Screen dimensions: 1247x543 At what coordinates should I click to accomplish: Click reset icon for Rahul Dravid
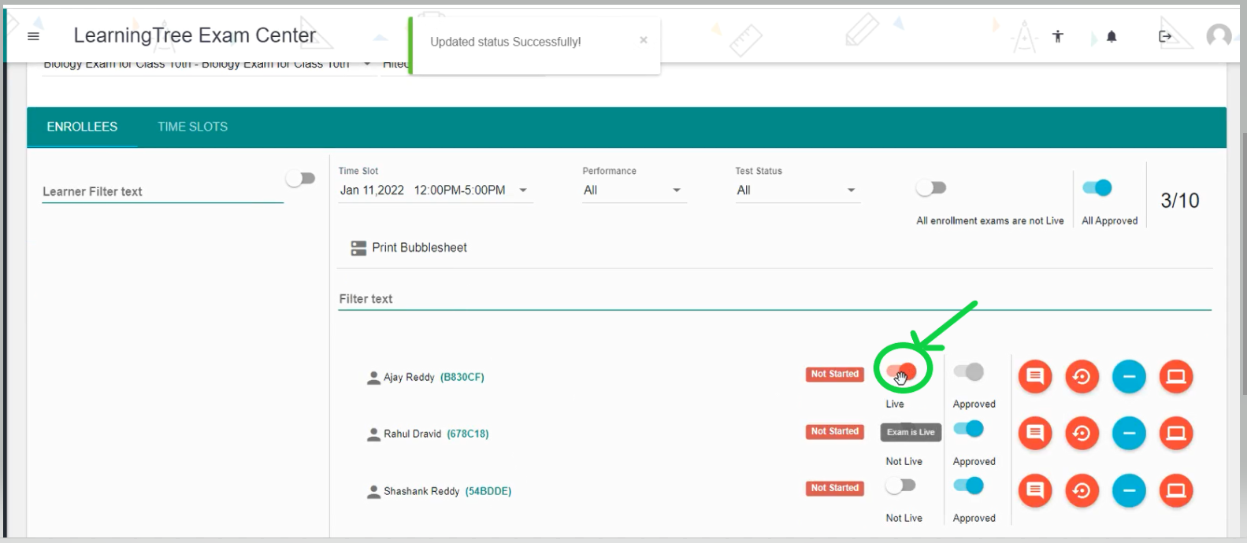point(1082,434)
